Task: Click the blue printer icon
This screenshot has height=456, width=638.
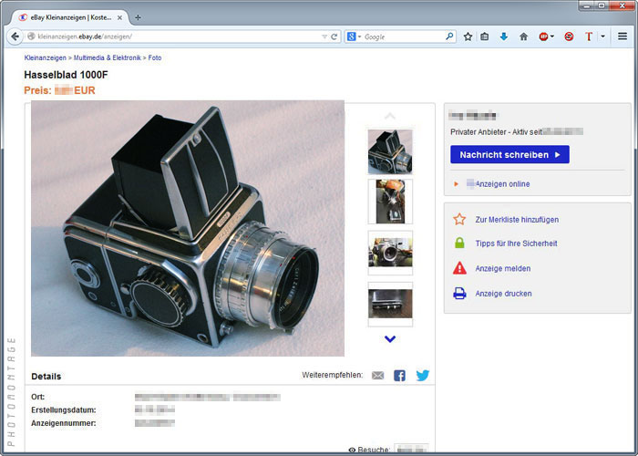Action: tap(459, 294)
